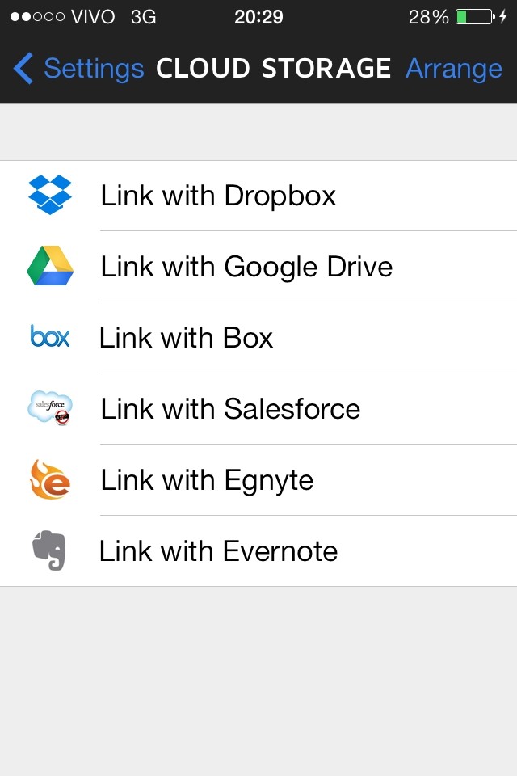Tap the gray Evernote elephant icon
The height and width of the screenshot is (776, 517).
(x=49, y=550)
